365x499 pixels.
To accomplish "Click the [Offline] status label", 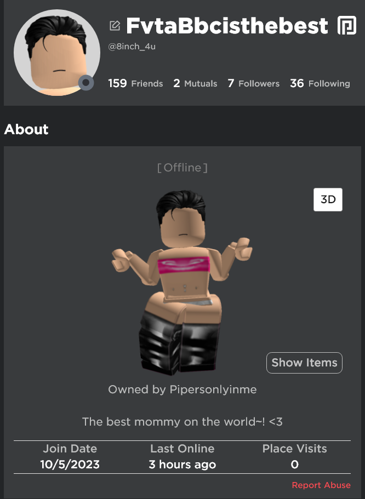I will [182, 168].
